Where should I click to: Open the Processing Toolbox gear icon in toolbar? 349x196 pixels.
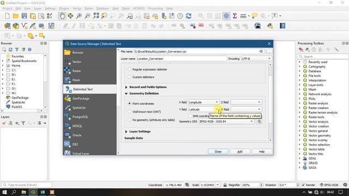[x=226, y=16]
